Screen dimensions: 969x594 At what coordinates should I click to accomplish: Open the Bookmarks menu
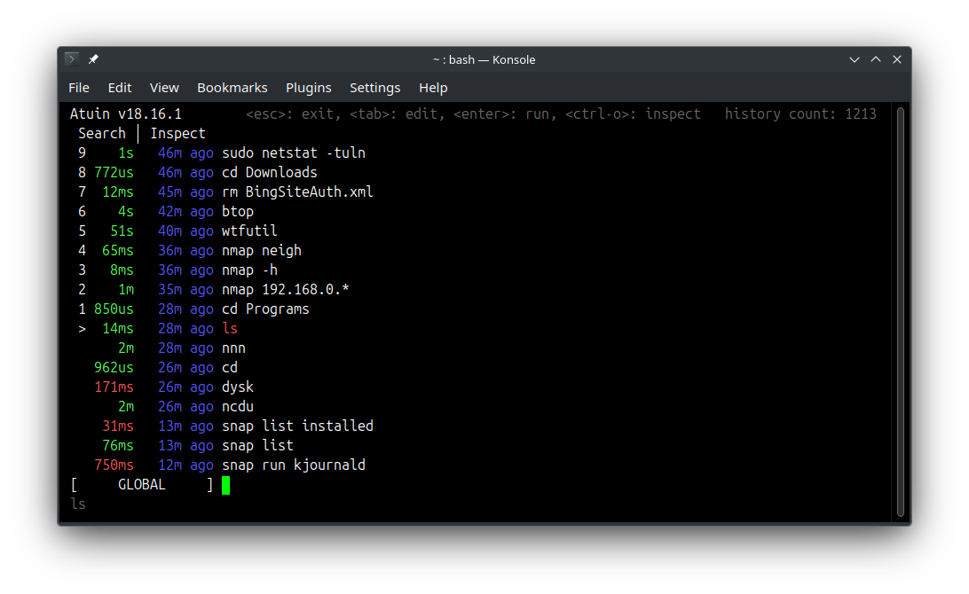(232, 88)
